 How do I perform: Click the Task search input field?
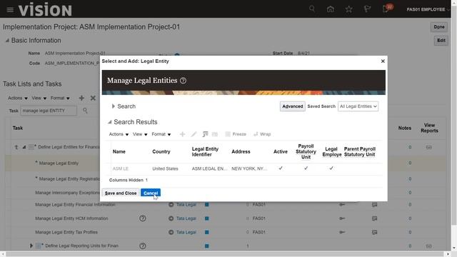[49, 111]
